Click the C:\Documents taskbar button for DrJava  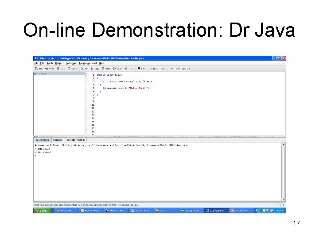tap(217, 211)
